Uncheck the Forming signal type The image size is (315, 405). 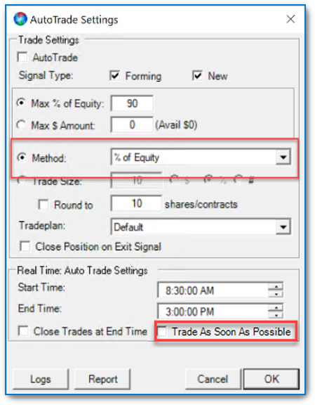pos(114,76)
